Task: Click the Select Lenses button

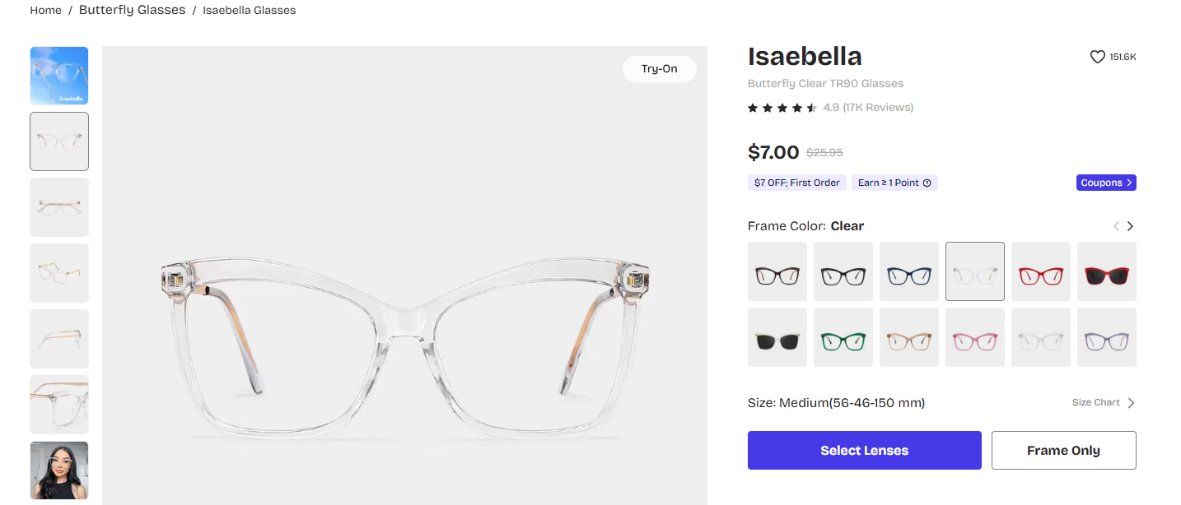Action: point(863,450)
